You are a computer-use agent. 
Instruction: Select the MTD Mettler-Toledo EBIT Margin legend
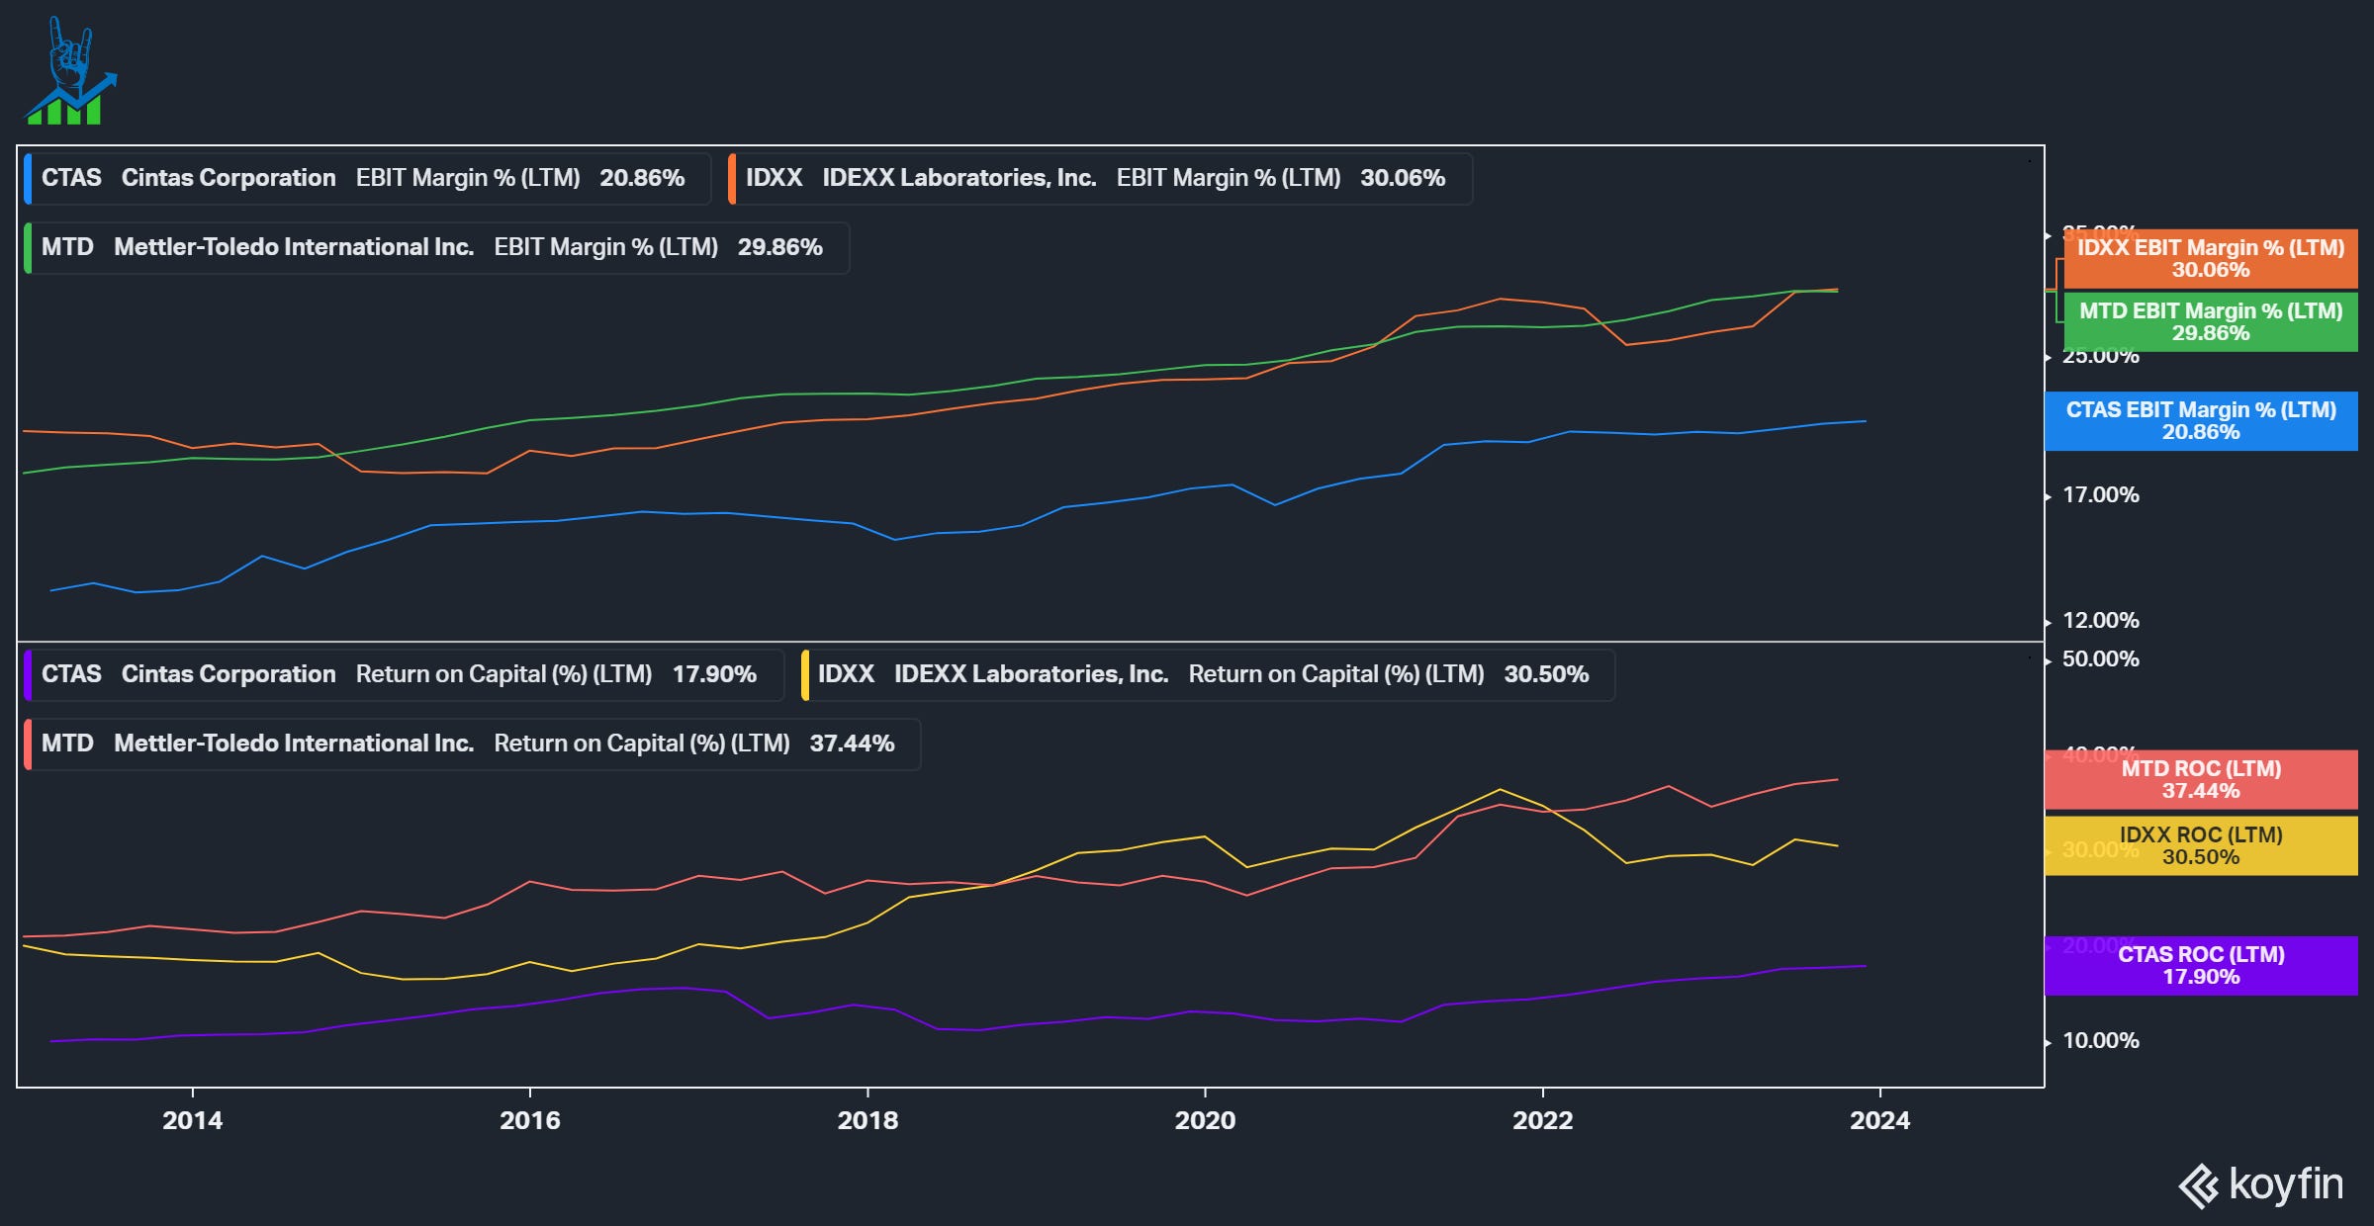point(436,248)
